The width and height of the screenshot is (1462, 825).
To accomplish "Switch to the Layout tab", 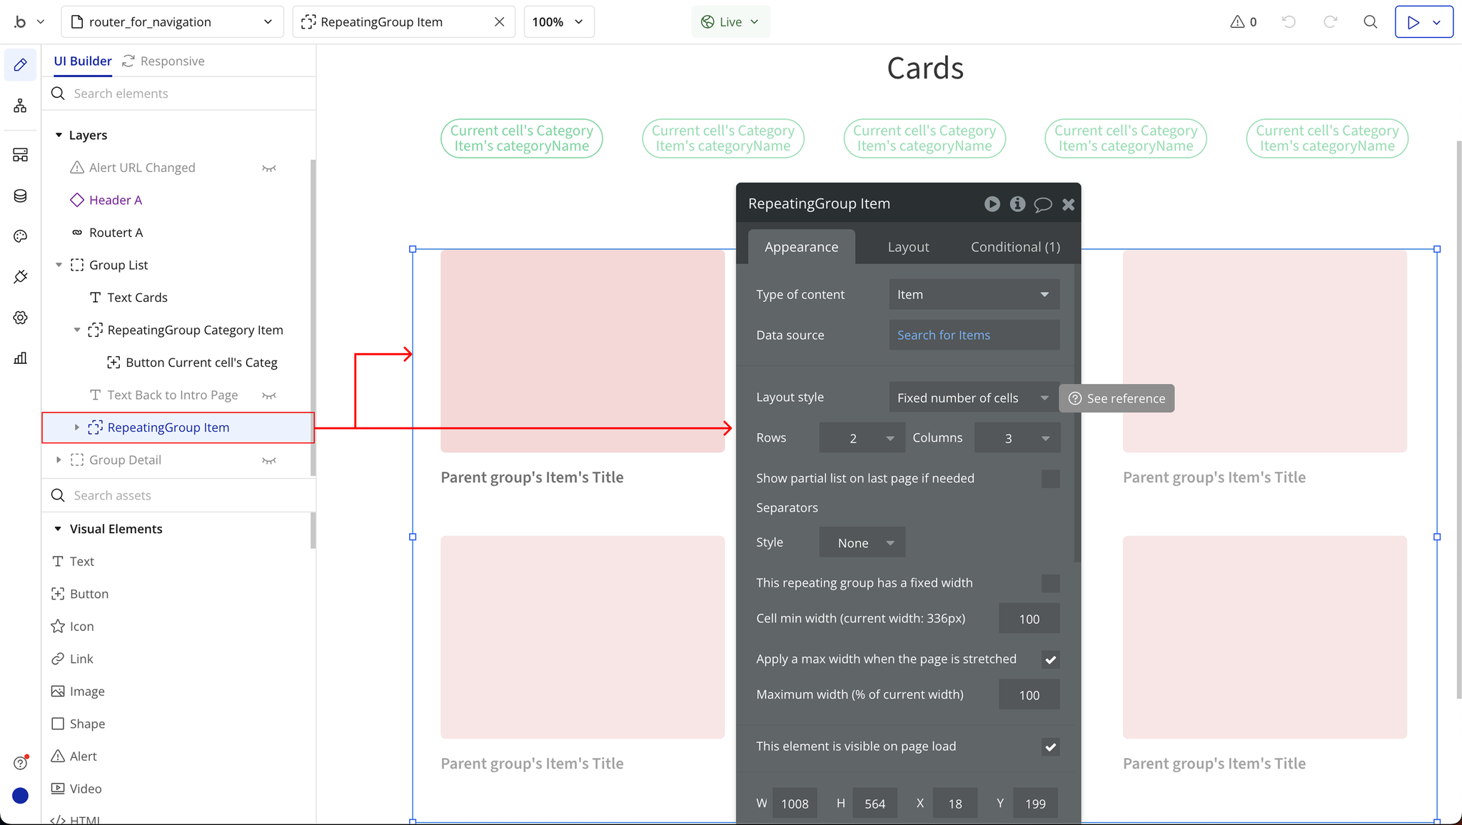I will [x=908, y=247].
